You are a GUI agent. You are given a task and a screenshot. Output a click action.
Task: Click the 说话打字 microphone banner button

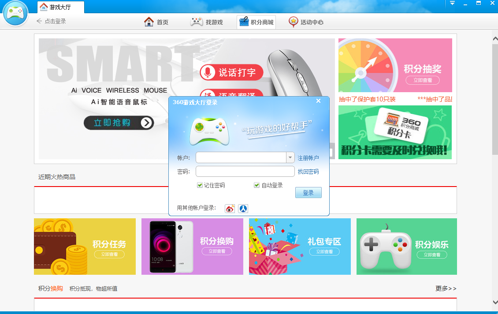click(231, 72)
